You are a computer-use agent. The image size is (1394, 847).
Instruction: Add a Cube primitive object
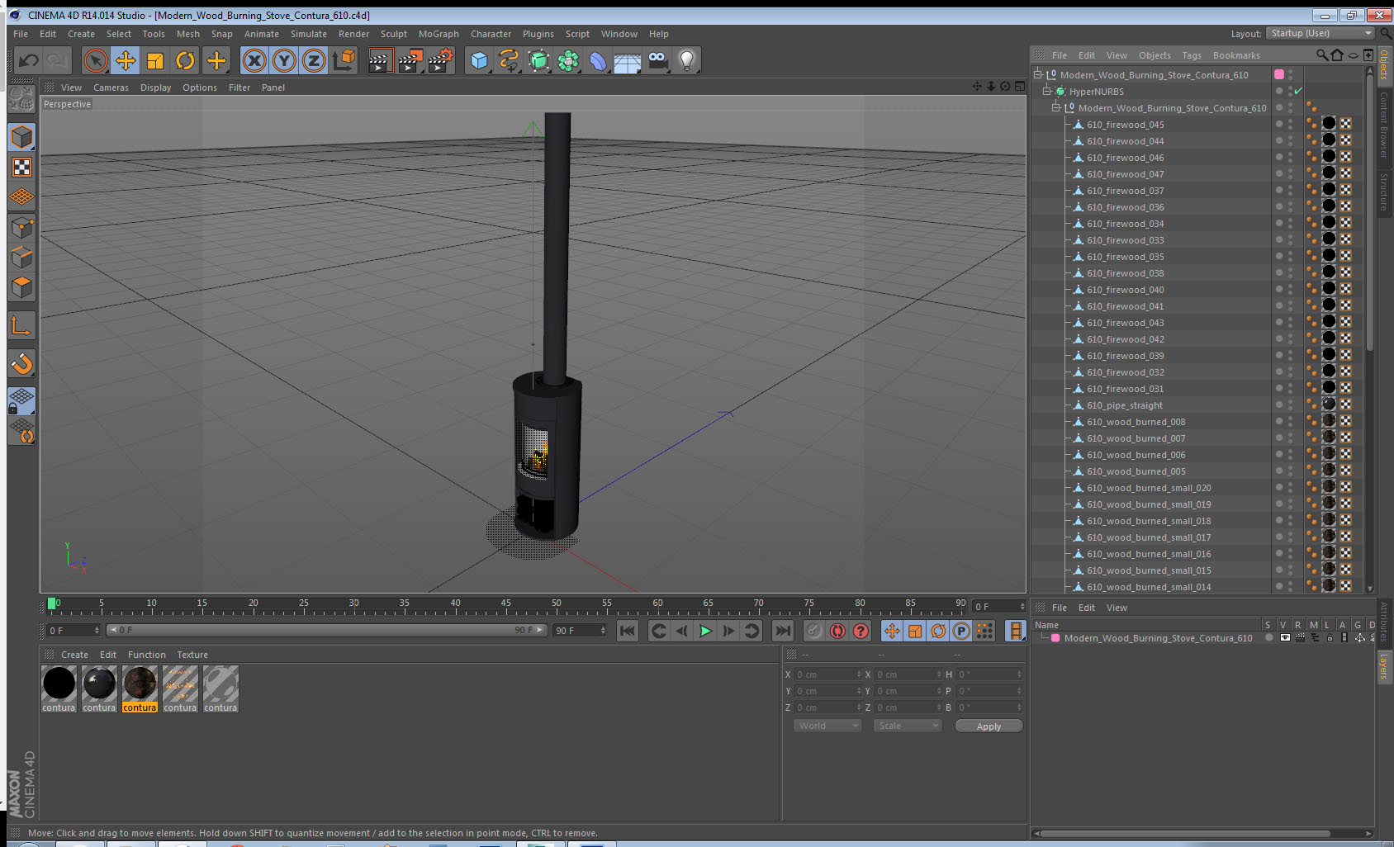[479, 60]
